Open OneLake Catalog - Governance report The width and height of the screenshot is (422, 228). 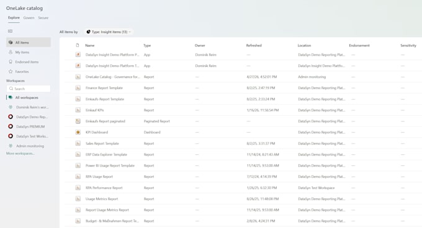click(x=112, y=77)
